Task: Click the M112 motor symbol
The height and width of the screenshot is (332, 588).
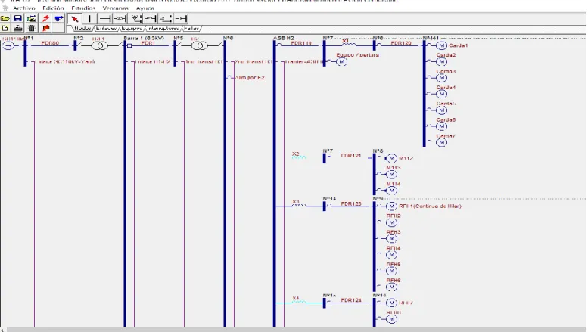Action: 391,158
